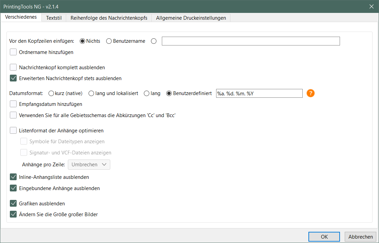Click the Abbrechen button
This screenshot has width=379, height=243.
[x=360, y=237]
